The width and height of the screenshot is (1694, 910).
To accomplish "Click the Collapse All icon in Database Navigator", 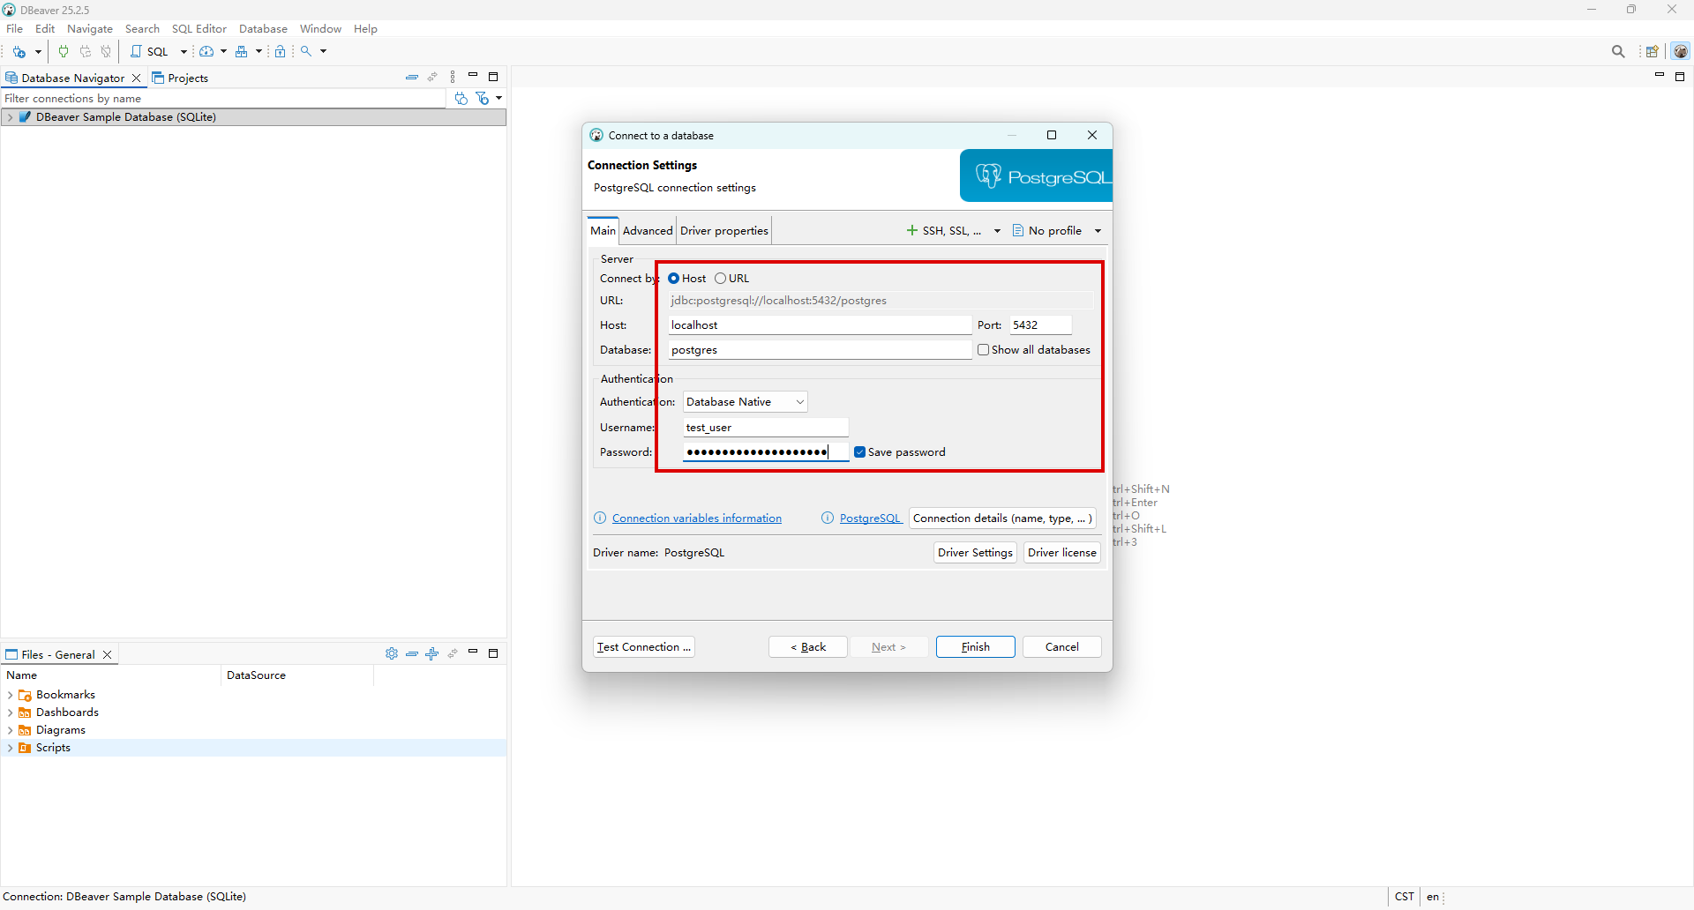I will [x=411, y=78].
